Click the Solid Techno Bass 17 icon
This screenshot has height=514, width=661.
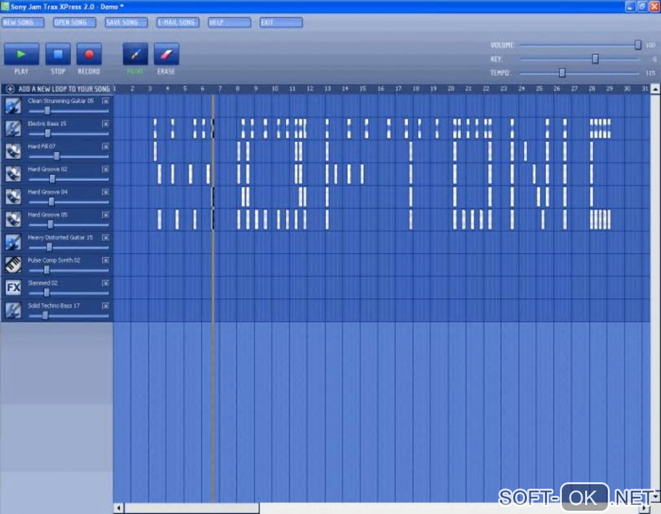point(13,310)
